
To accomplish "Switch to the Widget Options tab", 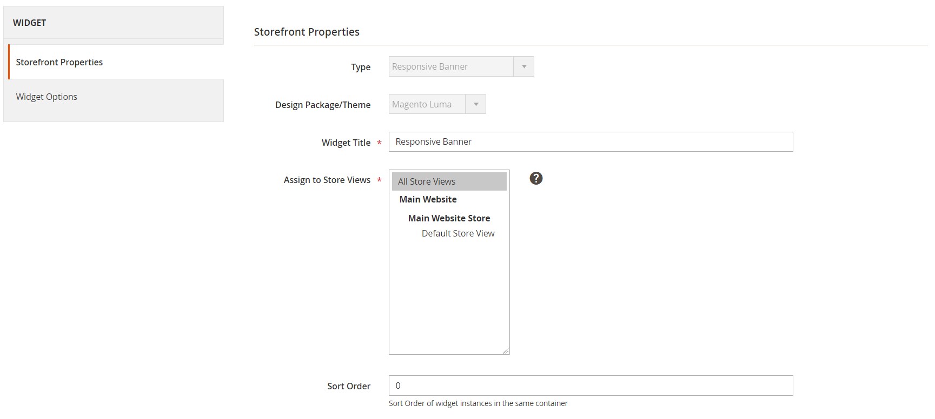I will pos(47,97).
